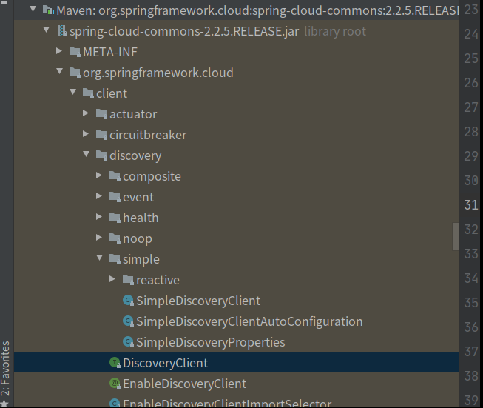Expand the noop package arrow
483x408 pixels.
(99, 238)
